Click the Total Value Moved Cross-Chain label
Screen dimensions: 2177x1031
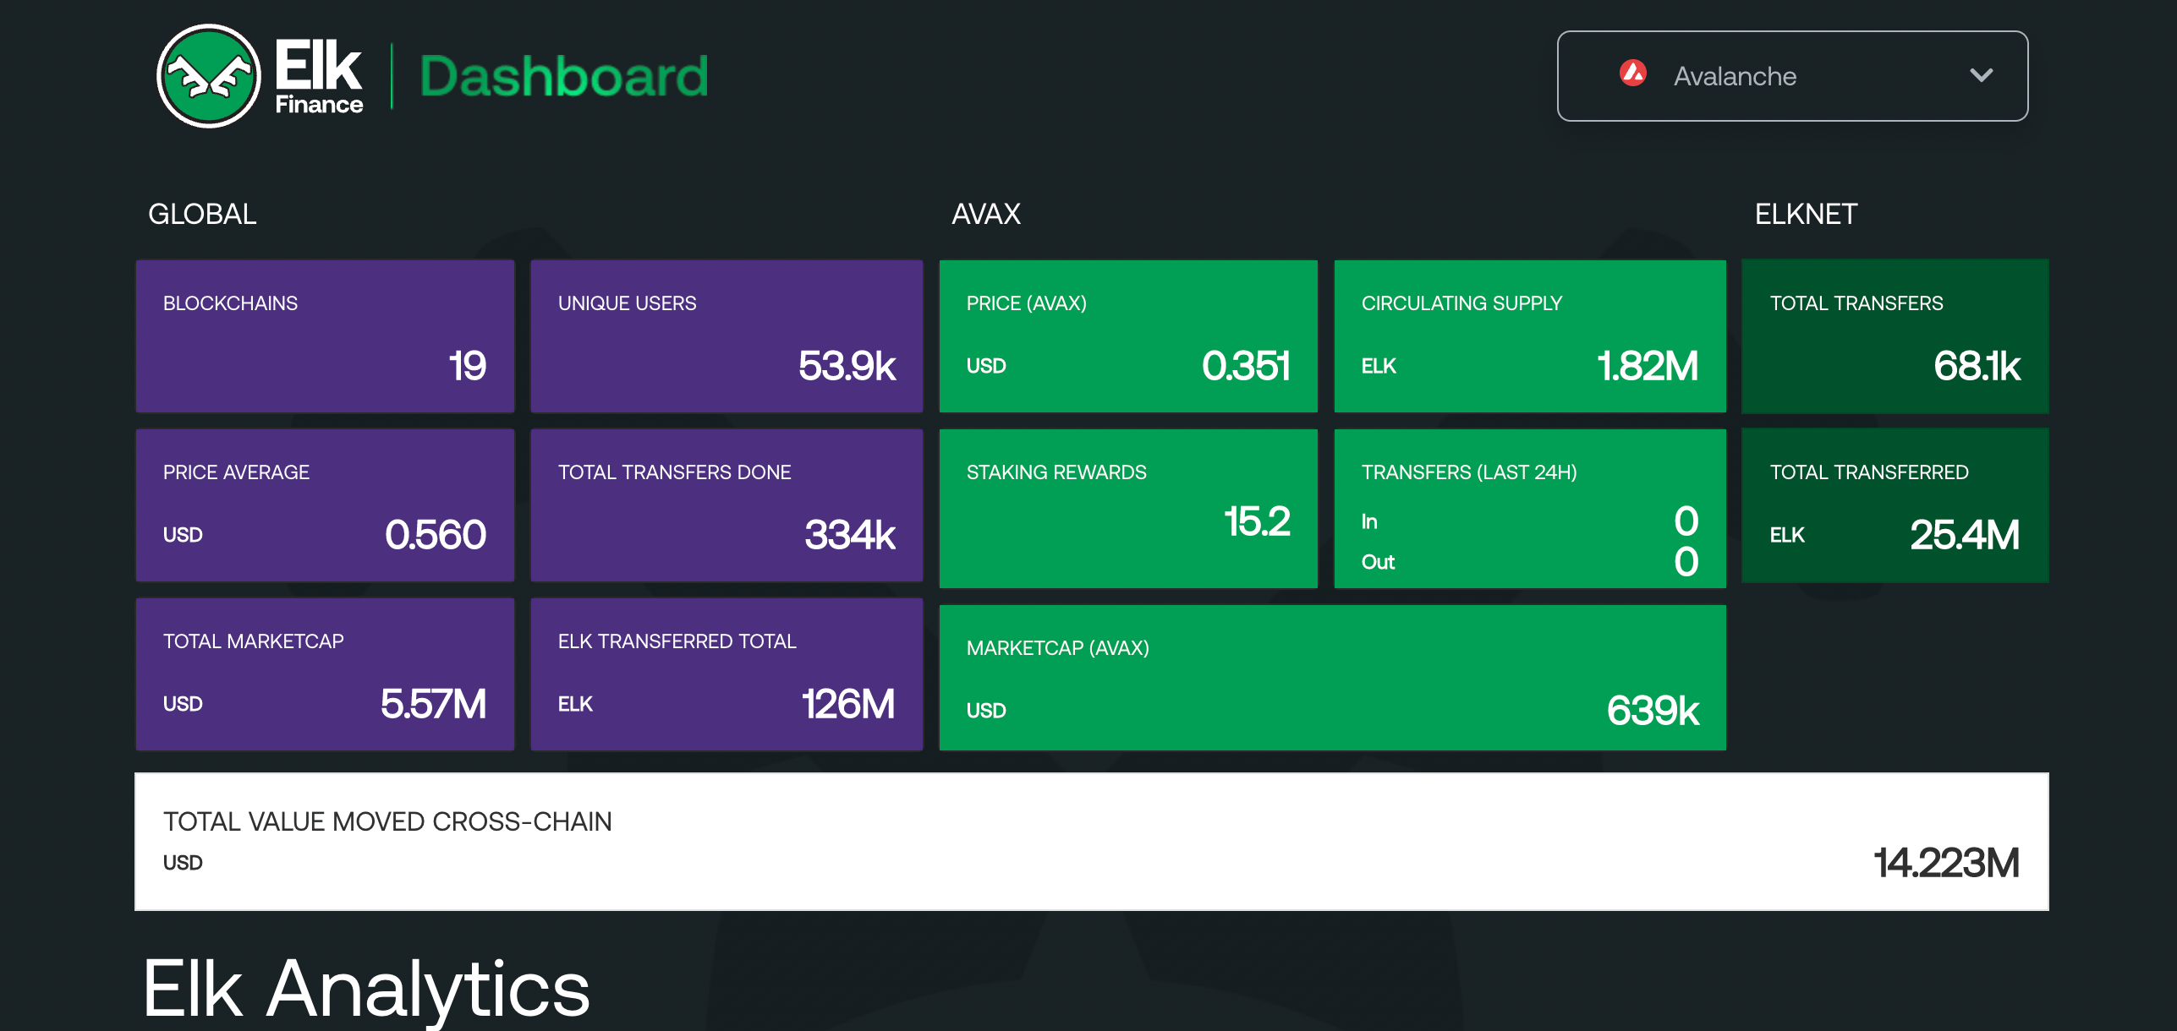[387, 821]
